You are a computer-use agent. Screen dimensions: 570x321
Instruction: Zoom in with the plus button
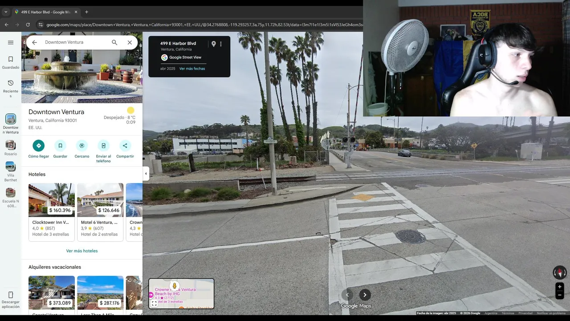560,287
